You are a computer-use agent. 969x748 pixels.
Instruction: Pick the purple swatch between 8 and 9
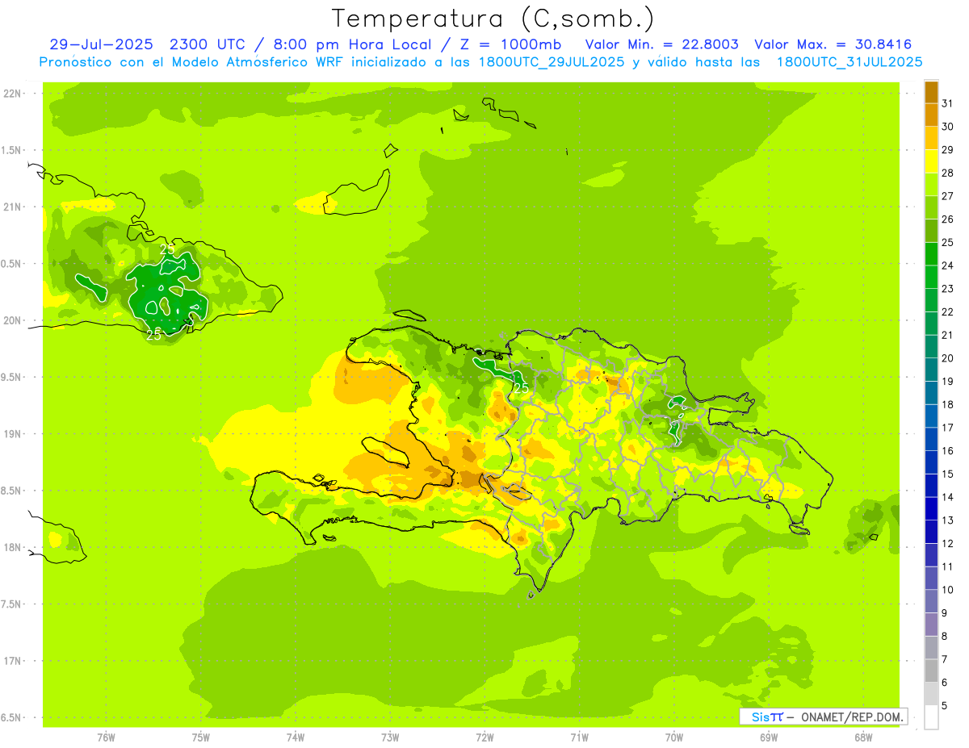(x=931, y=625)
